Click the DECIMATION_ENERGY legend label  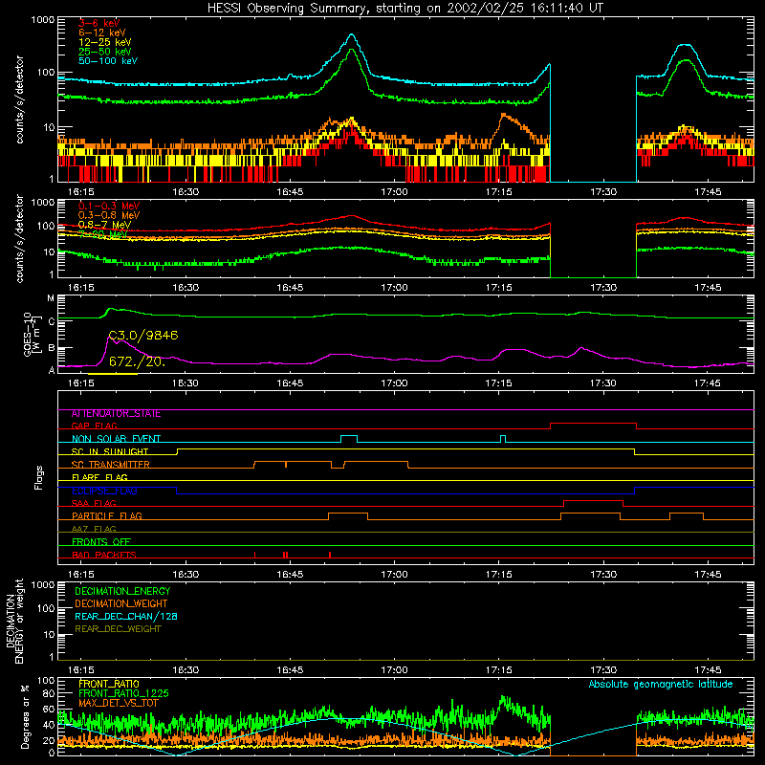[122, 591]
